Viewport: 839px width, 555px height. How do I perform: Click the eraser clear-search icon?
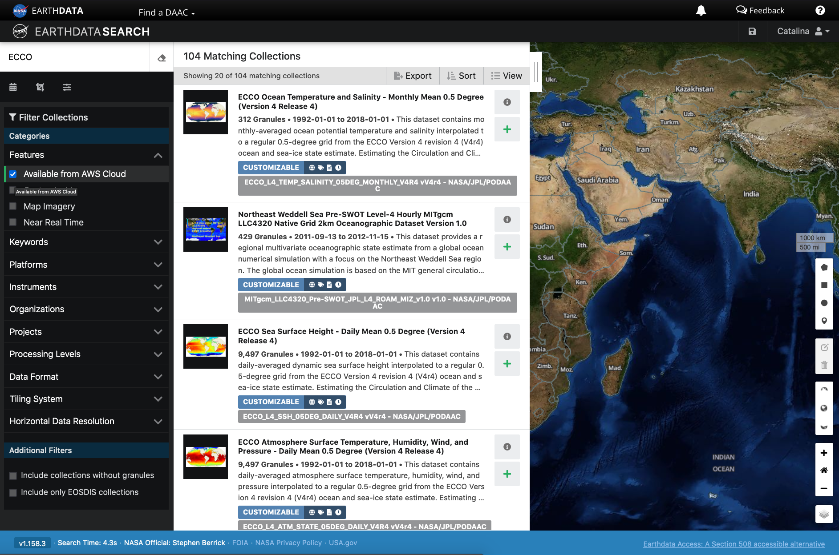(x=162, y=58)
